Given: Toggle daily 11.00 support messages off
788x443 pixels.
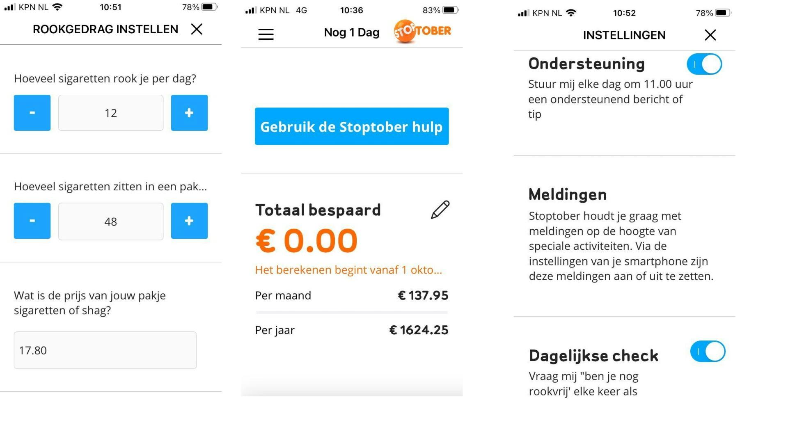Looking at the screenshot, I should click(x=704, y=64).
